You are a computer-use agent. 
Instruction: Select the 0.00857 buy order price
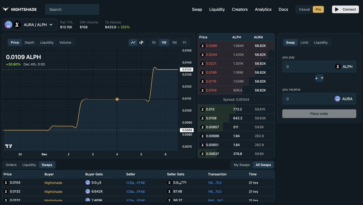coord(212,127)
